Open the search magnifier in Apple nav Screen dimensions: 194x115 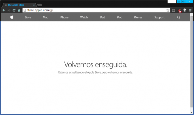[x=178, y=17]
